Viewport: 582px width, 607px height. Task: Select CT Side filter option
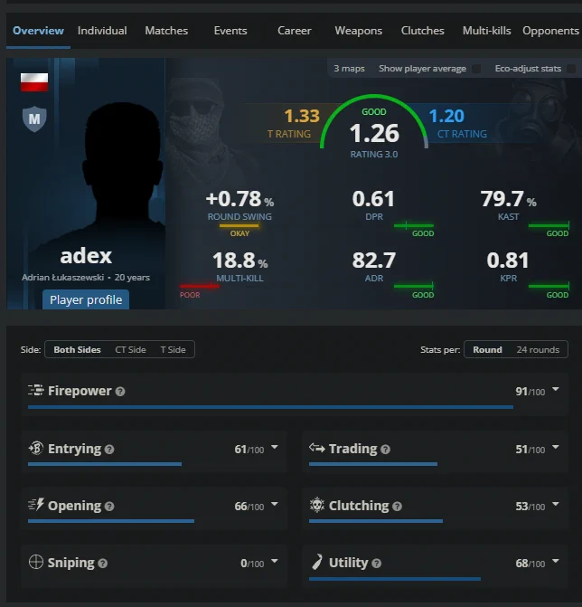point(130,349)
